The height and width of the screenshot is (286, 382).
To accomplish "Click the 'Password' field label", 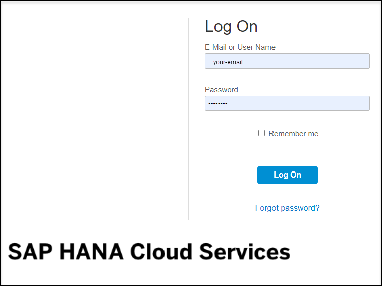I will [x=221, y=90].
